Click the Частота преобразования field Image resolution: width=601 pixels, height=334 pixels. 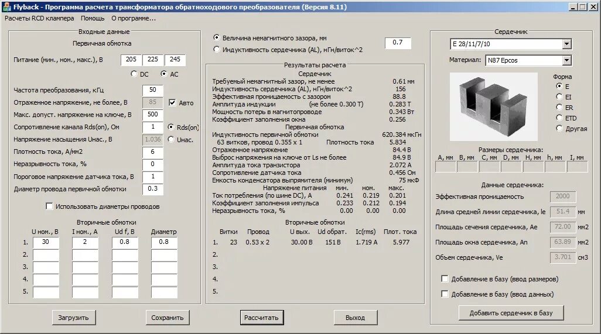152,90
